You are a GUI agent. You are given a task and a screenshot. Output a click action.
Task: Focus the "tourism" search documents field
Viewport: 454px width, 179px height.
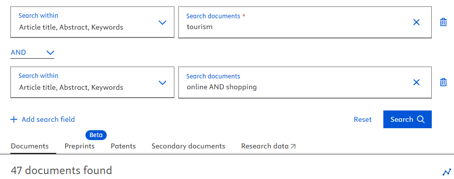click(x=295, y=22)
